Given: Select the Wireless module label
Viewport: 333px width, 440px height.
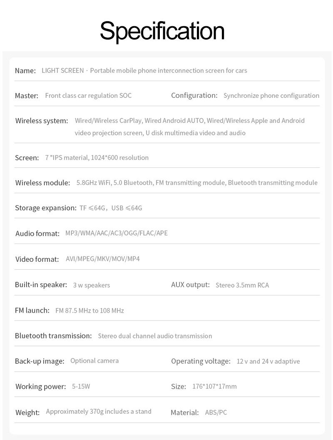Looking at the screenshot, I should tap(42, 183).
